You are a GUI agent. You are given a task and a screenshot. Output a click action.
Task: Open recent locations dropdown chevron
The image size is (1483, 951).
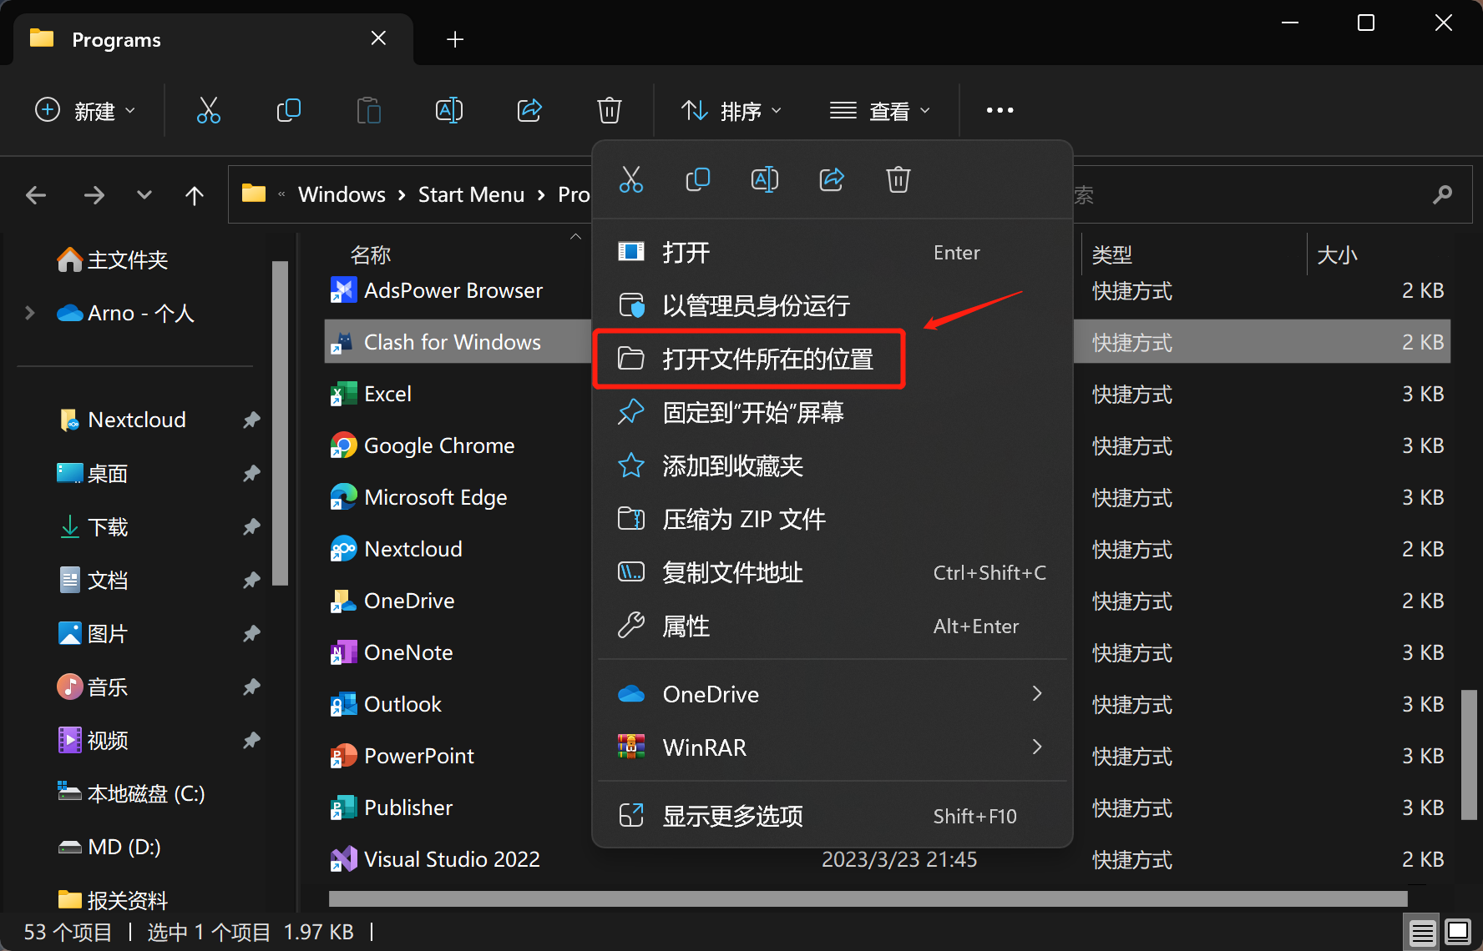coord(144,195)
